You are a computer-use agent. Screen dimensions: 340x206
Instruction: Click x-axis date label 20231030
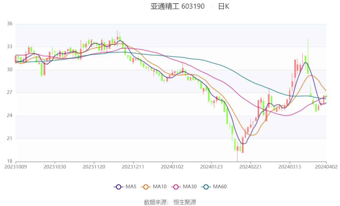point(55,167)
